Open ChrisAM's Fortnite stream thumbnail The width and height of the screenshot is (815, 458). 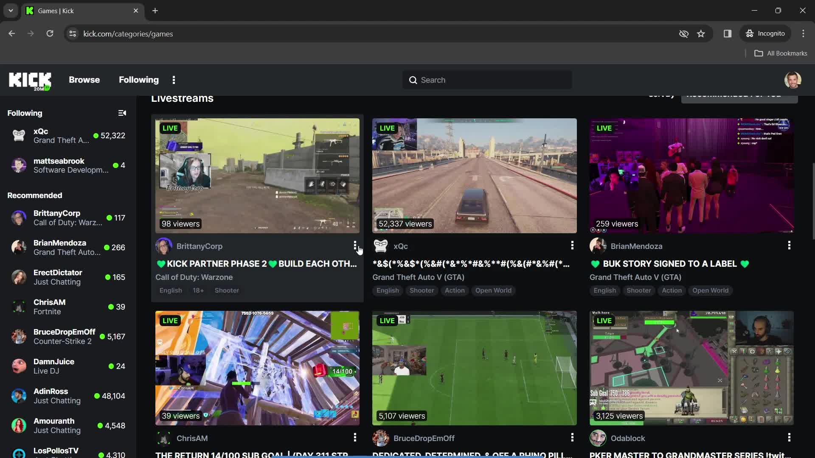(257, 368)
